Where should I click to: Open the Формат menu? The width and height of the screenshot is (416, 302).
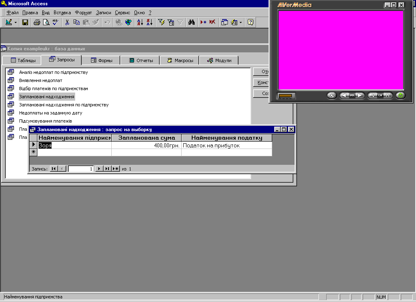pos(83,13)
